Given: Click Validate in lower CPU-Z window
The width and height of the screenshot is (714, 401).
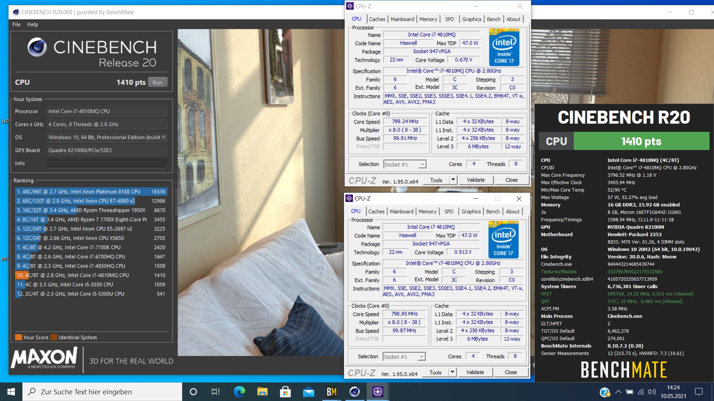Looking at the screenshot, I should pos(475,372).
